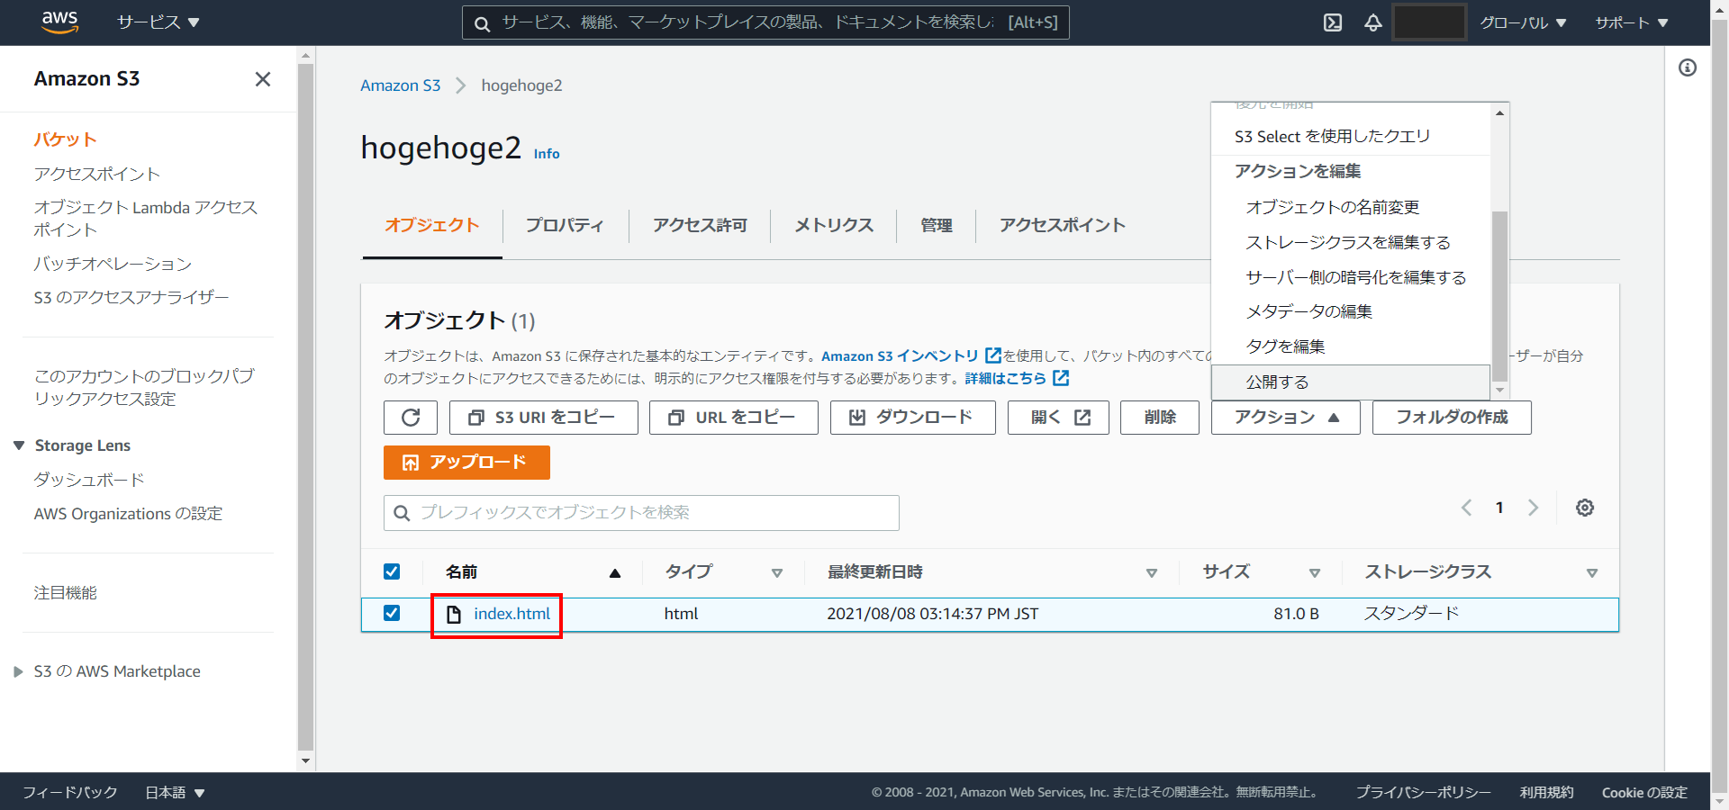Focus the top service search field
The height and width of the screenshot is (810, 1729).
[x=765, y=22]
